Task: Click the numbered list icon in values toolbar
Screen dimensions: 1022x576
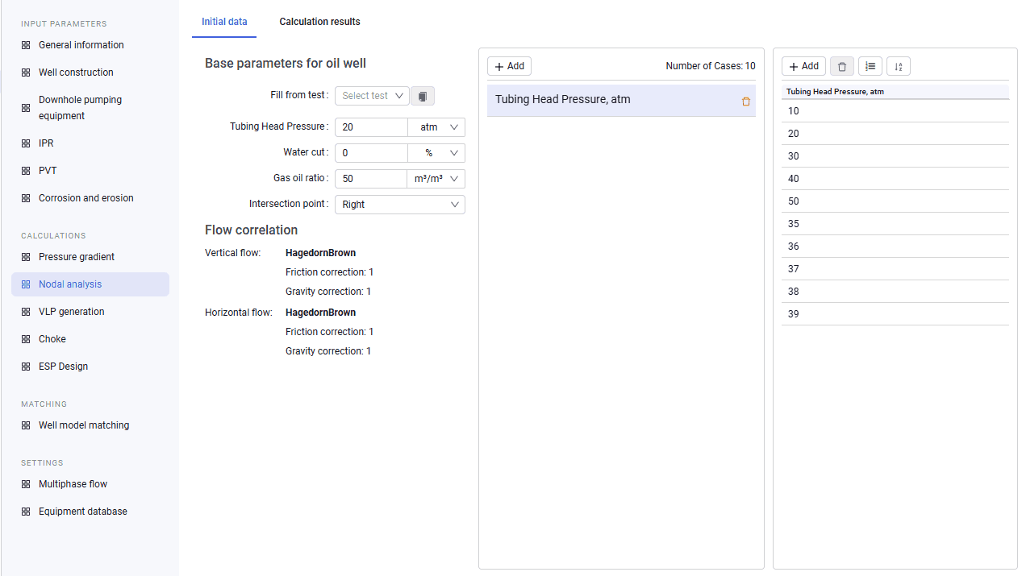Action: (870, 66)
